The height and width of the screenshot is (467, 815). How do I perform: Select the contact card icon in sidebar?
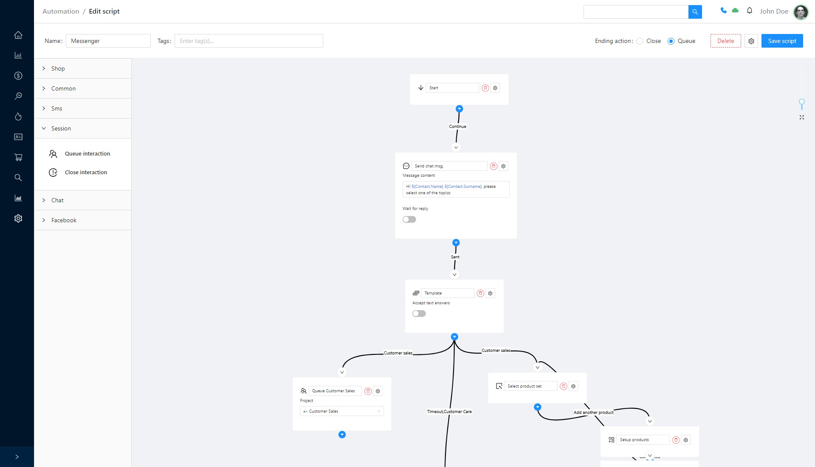18,136
